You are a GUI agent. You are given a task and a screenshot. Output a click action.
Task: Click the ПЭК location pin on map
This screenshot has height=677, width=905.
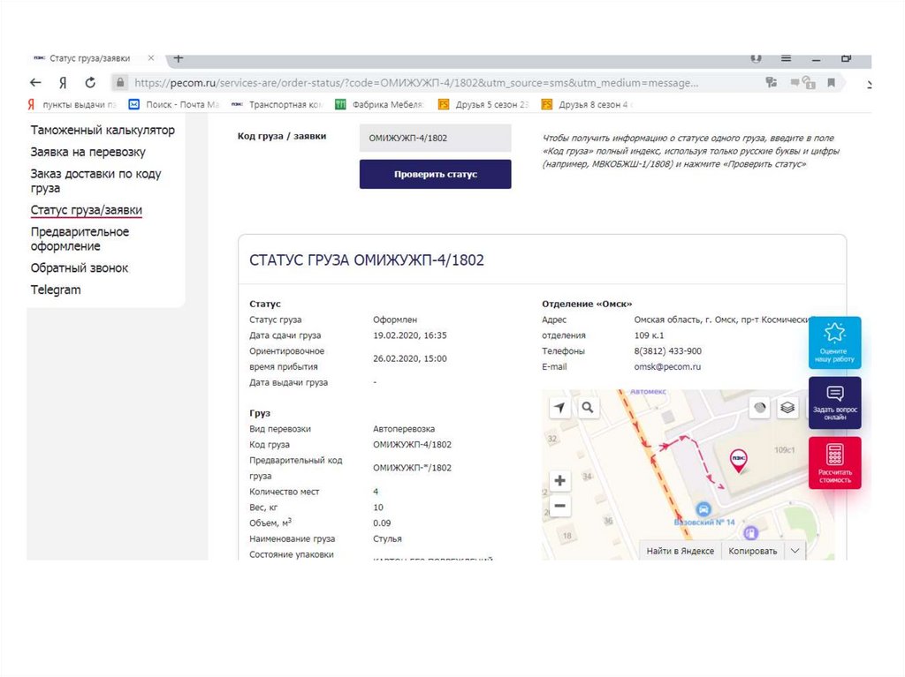[736, 459]
